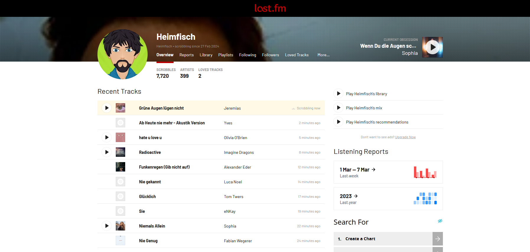Open scrobbles count 7,720
This screenshot has width=530, height=252.
click(x=163, y=76)
